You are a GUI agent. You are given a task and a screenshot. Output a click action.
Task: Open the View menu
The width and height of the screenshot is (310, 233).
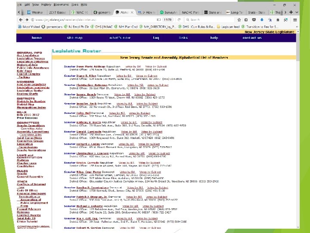pyautogui.click(x=35, y=5)
